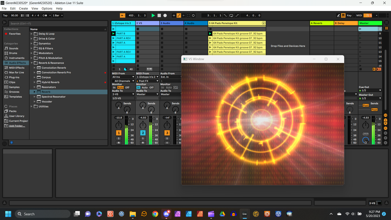This screenshot has width=391, height=220.
Task: Toggle the Metronome button
Action: pos(45,15)
